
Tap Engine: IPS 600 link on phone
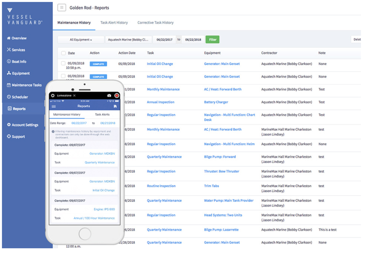point(104,209)
